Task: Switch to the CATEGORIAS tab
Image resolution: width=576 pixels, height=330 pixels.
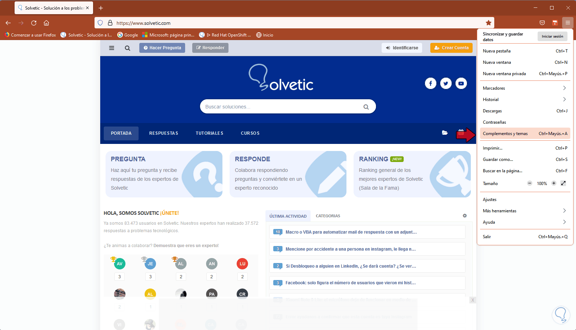Action: pos(328,216)
